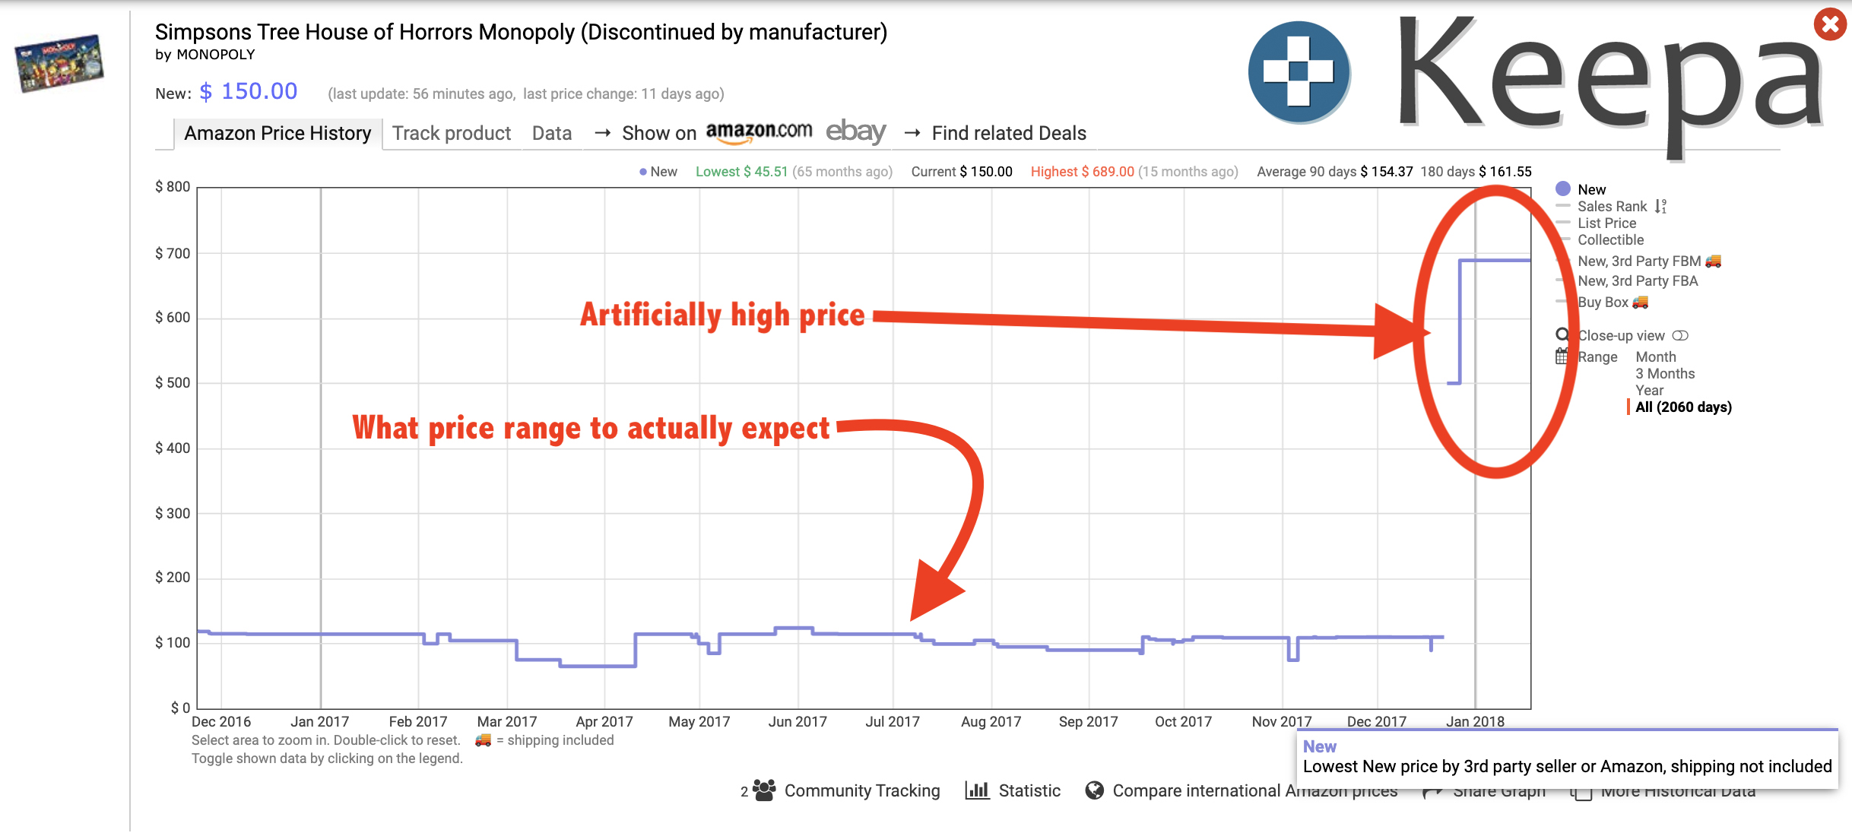Compare international Amazon prices
The width and height of the screenshot is (1852, 833).
pos(1255,790)
